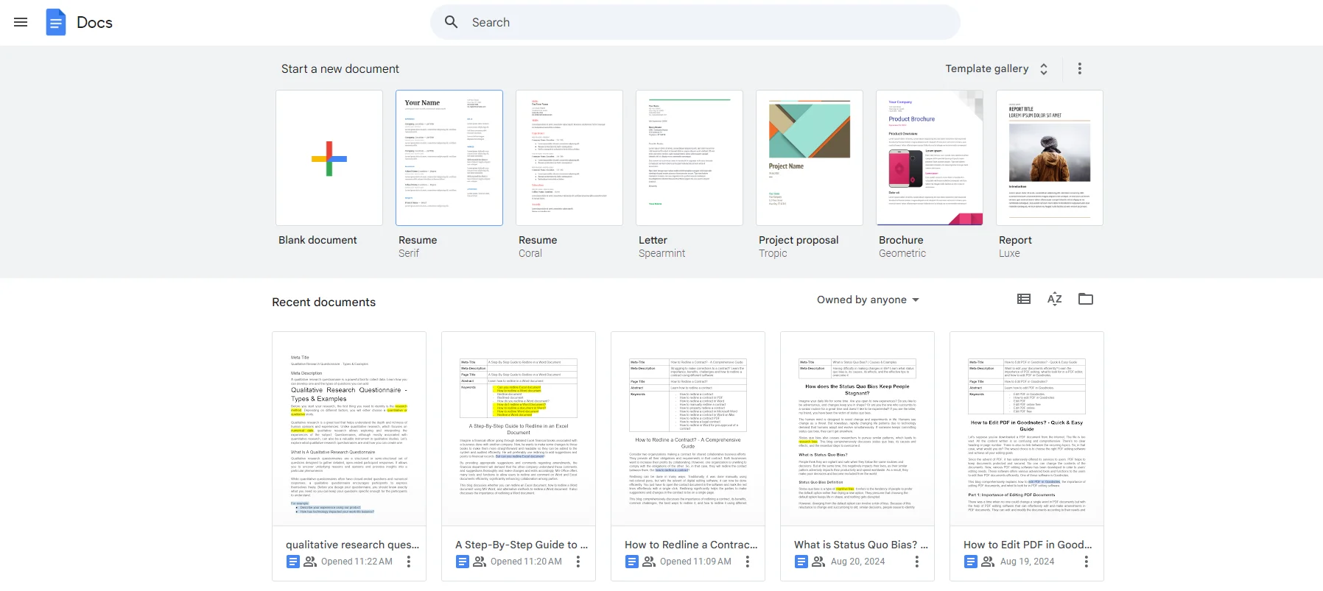Open more options for Status Quo Bias document
1323x591 pixels.
917,562
